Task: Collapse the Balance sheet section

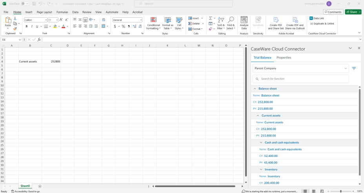Action: tap(254, 89)
